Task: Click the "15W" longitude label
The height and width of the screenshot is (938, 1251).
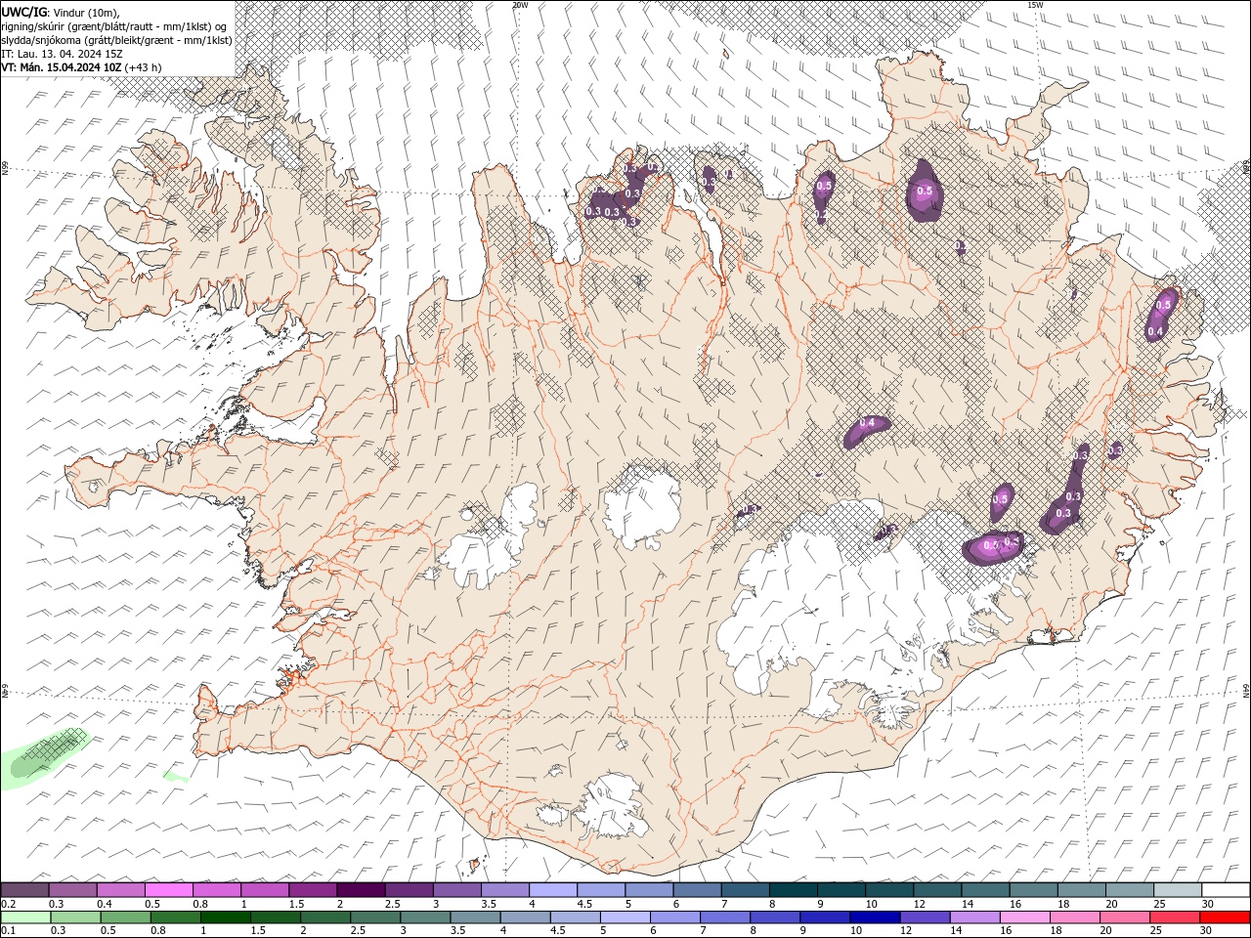Action: click(1035, 5)
